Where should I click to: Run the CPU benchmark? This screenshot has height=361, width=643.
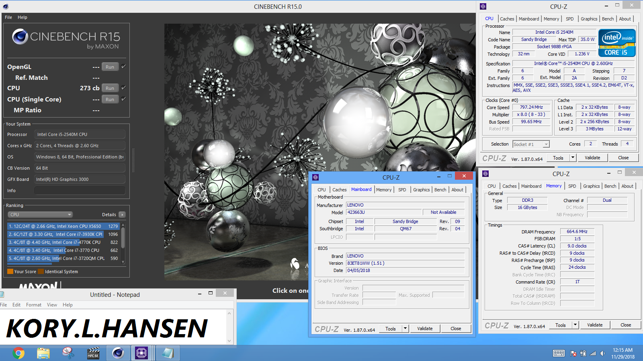tap(110, 88)
